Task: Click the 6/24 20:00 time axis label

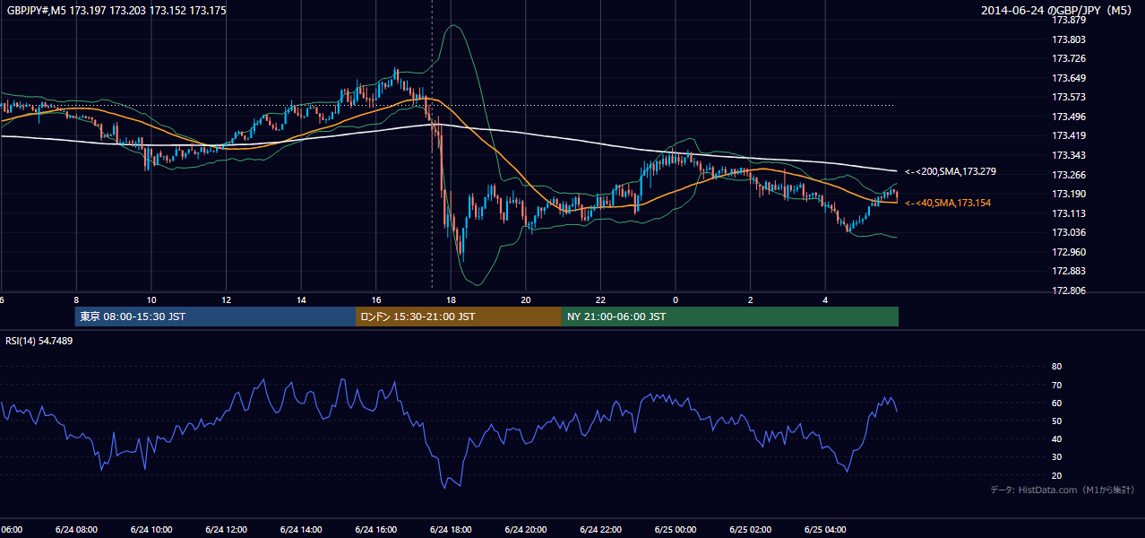Action: click(525, 530)
